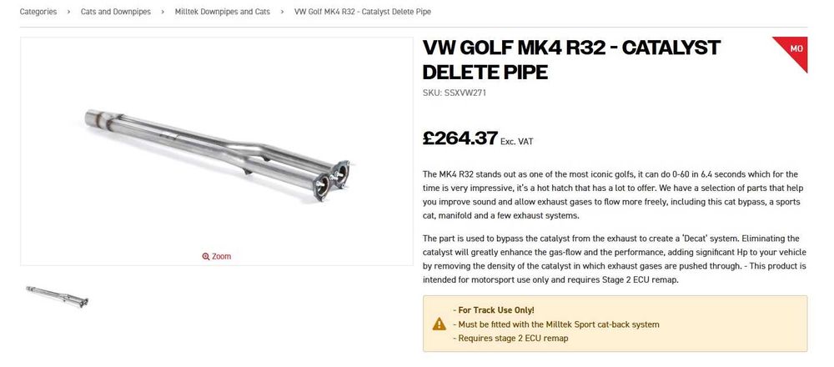Open the Categories breadcrumb

point(38,12)
